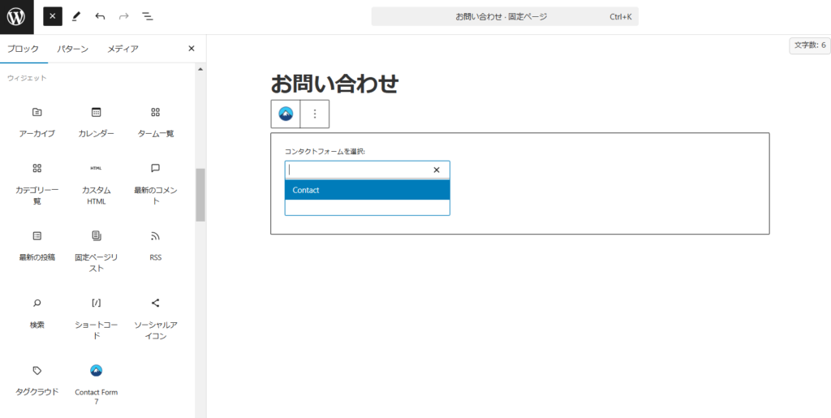Screen dimensions: 831x418
Task: Click the コンタクトフォームを選択 label
Action: click(x=325, y=152)
